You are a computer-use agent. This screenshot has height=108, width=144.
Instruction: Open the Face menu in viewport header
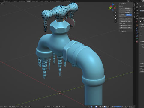pyautogui.click(x=26, y=106)
